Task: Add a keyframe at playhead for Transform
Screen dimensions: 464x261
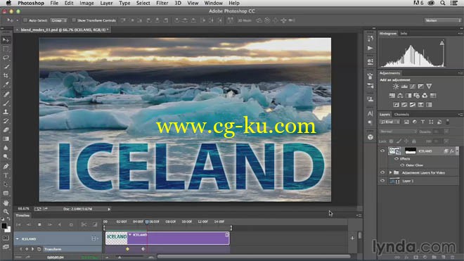Action: [x=27, y=249]
